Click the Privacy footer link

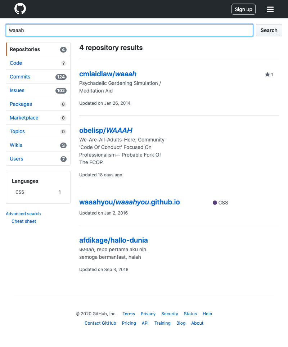[x=148, y=314]
